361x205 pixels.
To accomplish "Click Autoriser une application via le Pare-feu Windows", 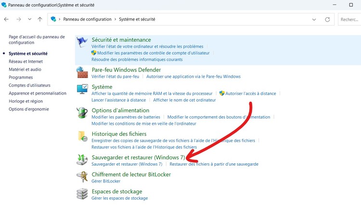I will pyautogui.click(x=193, y=76).
